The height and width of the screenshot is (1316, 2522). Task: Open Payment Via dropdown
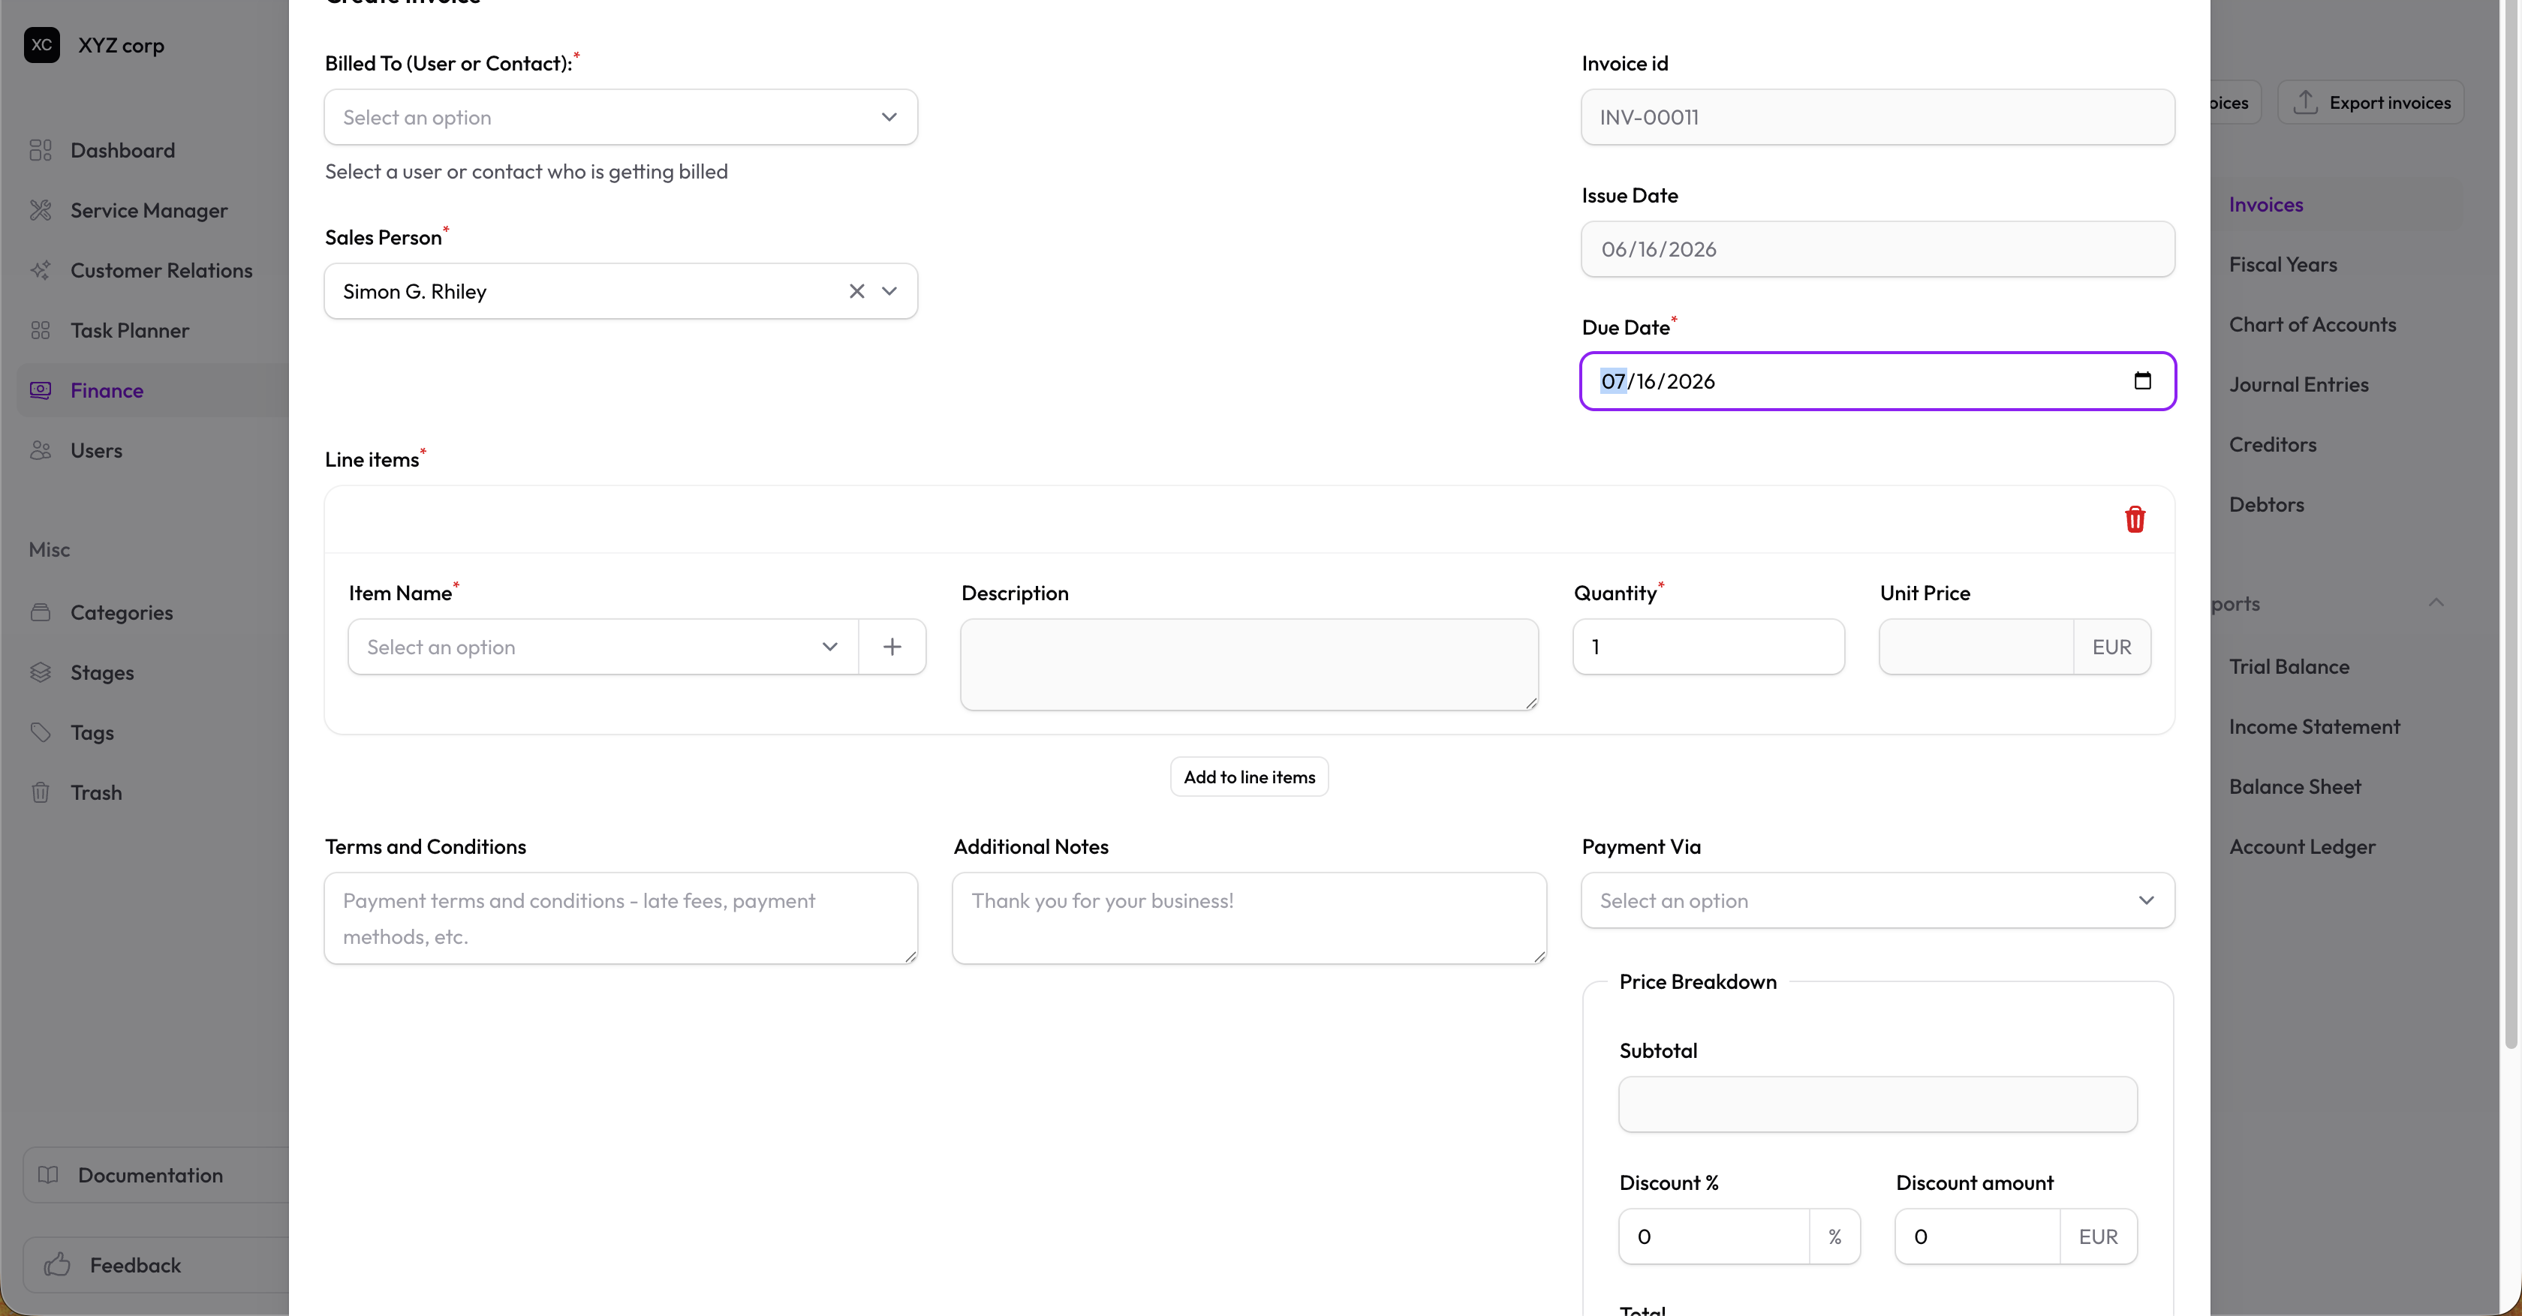click(x=1878, y=900)
